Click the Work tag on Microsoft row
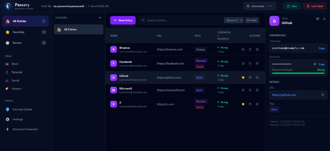 click(199, 90)
